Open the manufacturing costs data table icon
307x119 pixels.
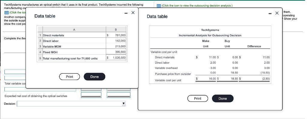coord(6,12)
